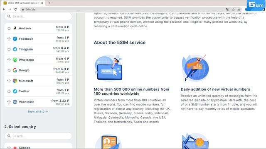Click the Twitter bird icon

click(15, 91)
